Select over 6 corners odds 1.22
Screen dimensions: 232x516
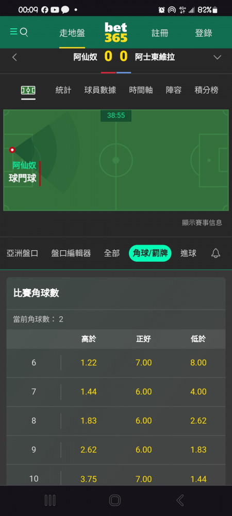(x=89, y=363)
